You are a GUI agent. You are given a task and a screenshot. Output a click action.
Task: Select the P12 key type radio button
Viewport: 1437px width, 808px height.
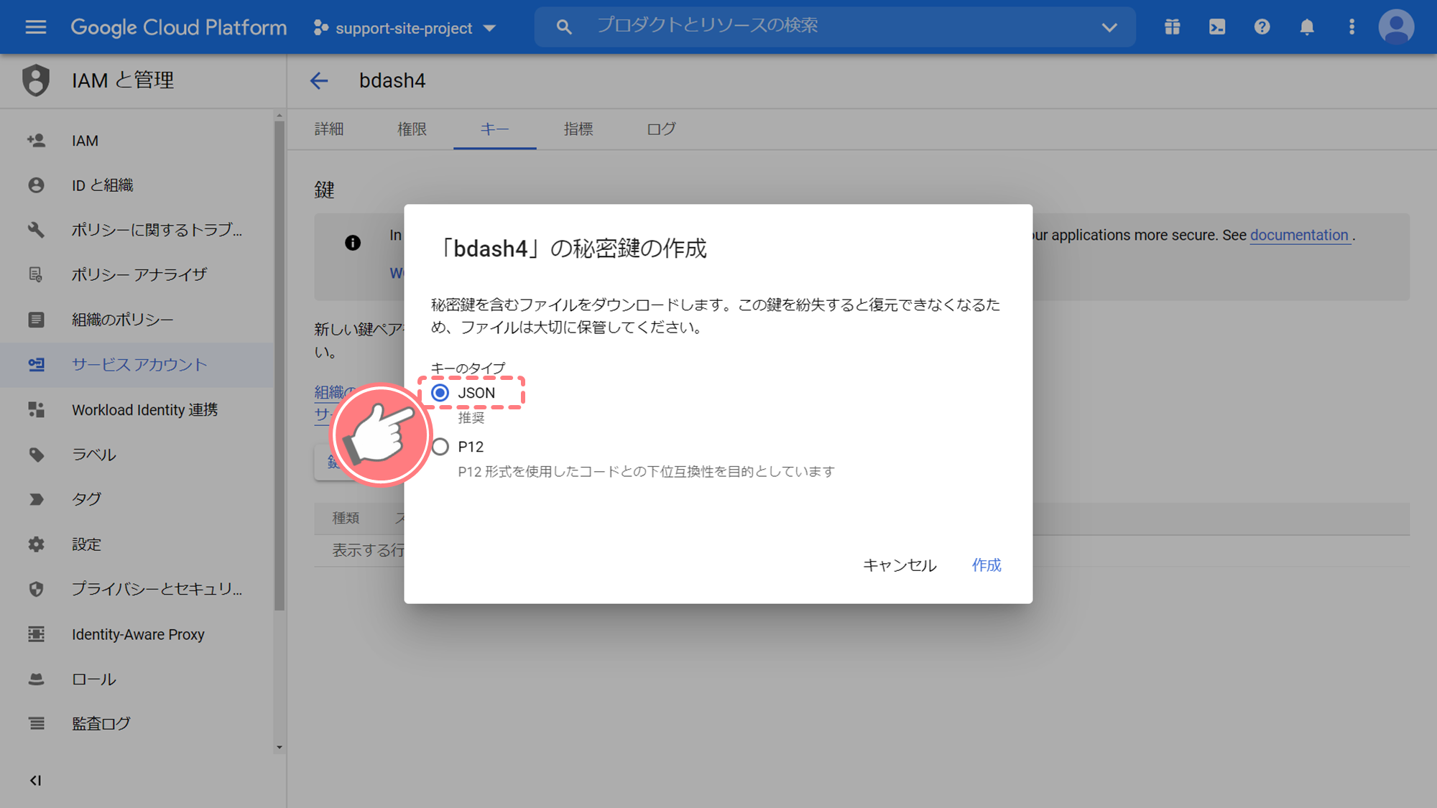point(440,447)
